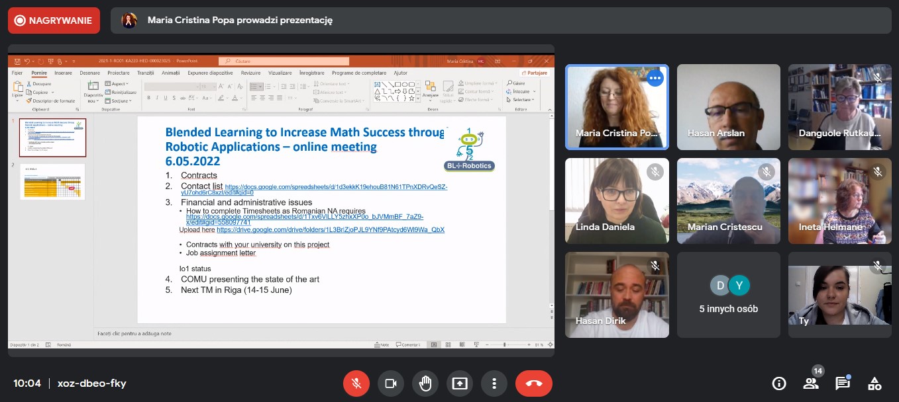Click the present screen button

(460, 383)
